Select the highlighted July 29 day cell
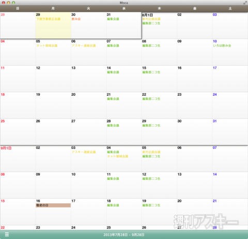 click(x=53, y=25)
